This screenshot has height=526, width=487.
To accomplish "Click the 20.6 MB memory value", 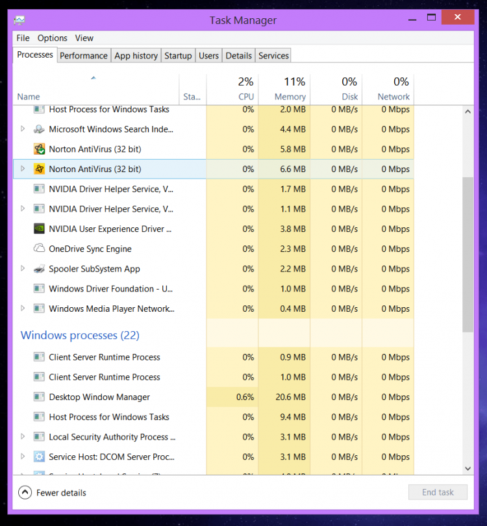I will point(290,397).
